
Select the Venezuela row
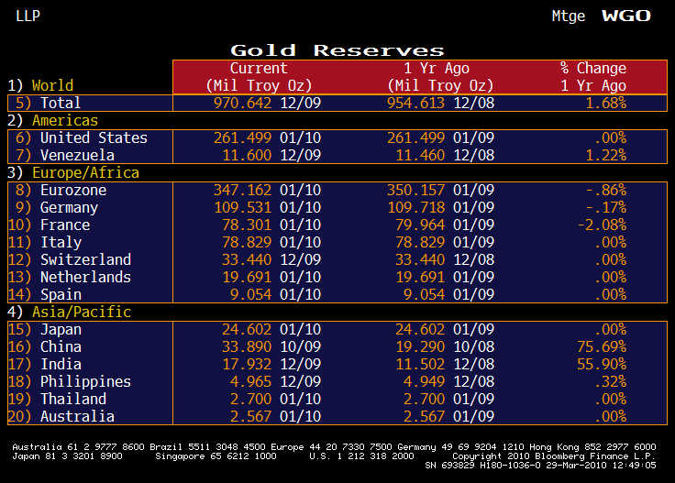[78, 155]
